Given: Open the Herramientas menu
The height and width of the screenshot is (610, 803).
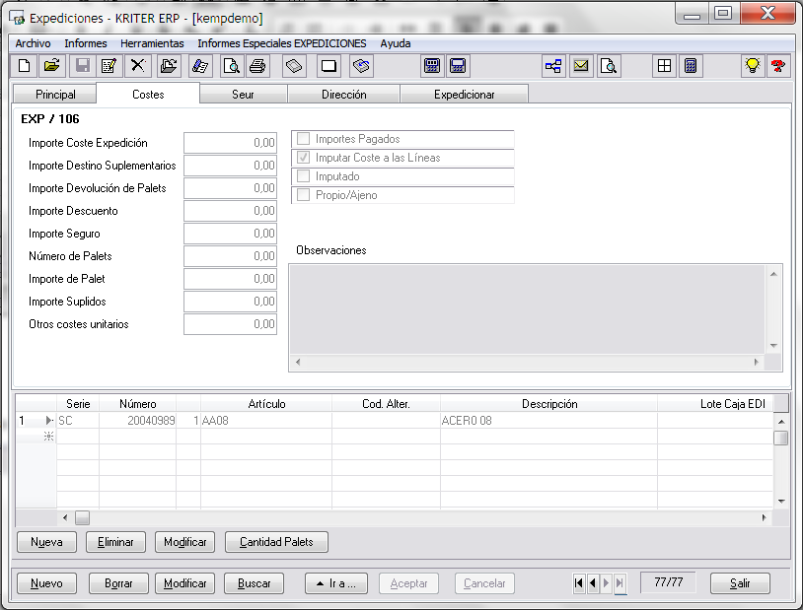Looking at the screenshot, I should coord(152,43).
